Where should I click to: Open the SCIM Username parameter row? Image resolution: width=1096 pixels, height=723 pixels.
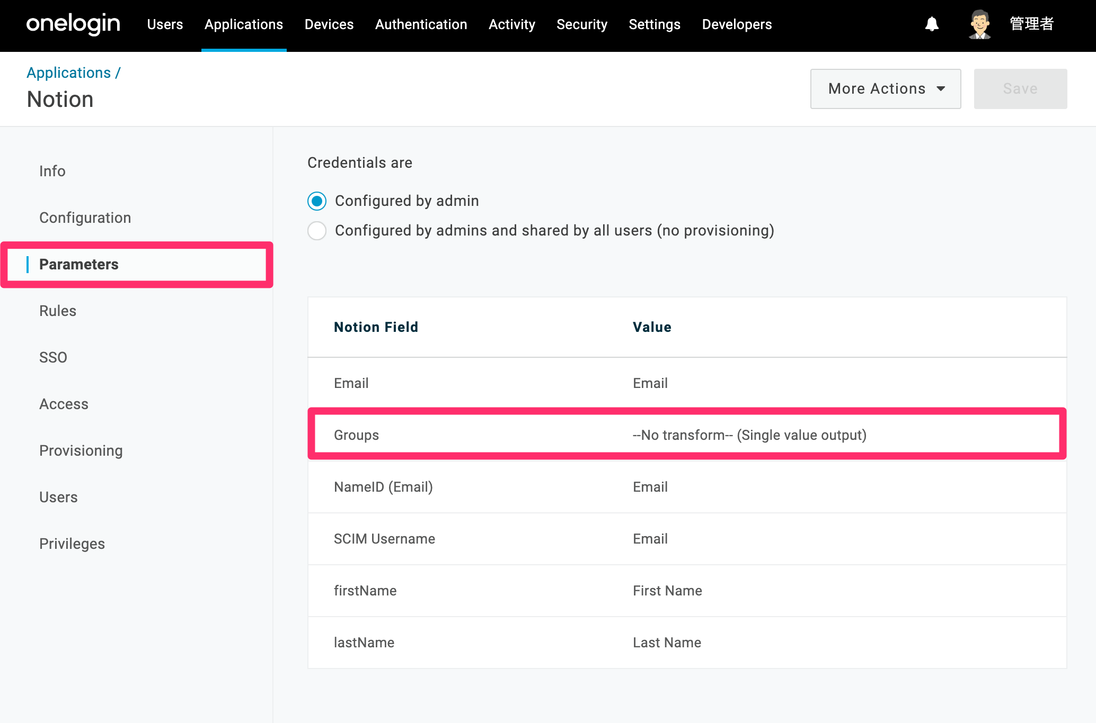pos(687,539)
